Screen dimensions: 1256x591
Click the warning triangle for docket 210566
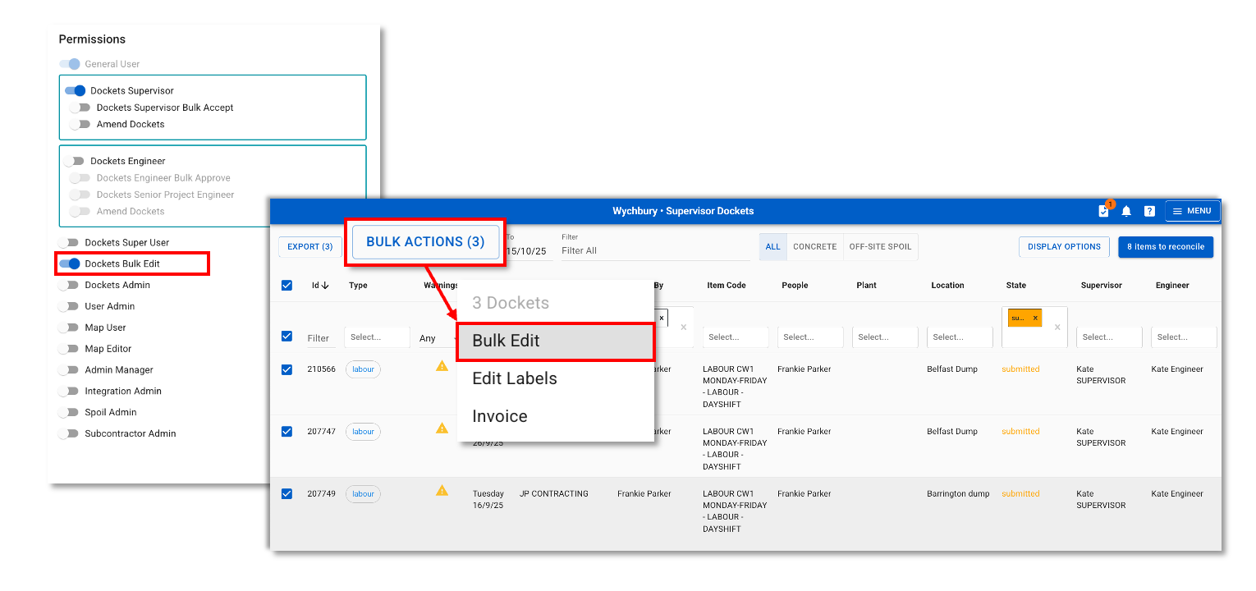442,366
